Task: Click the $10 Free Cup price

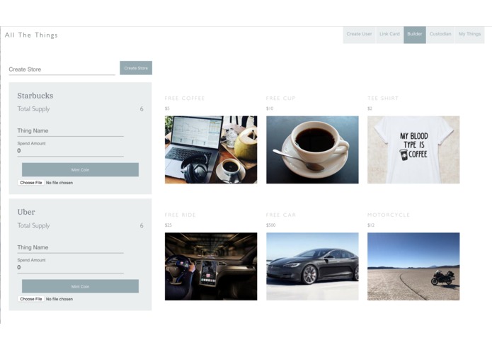Action: pyautogui.click(x=270, y=108)
